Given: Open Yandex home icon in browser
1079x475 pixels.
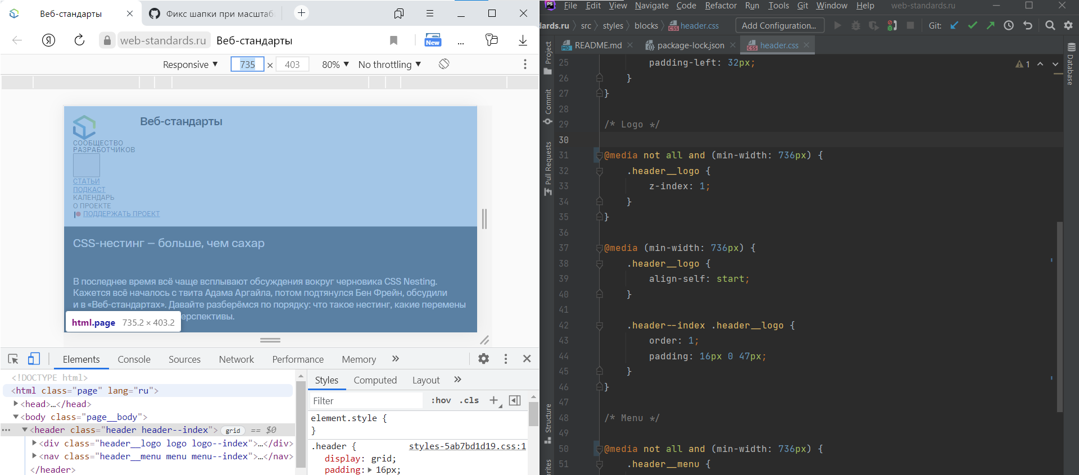Looking at the screenshot, I should click(49, 40).
